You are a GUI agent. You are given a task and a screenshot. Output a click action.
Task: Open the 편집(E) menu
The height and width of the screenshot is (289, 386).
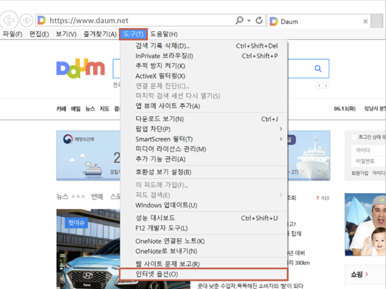coord(39,34)
